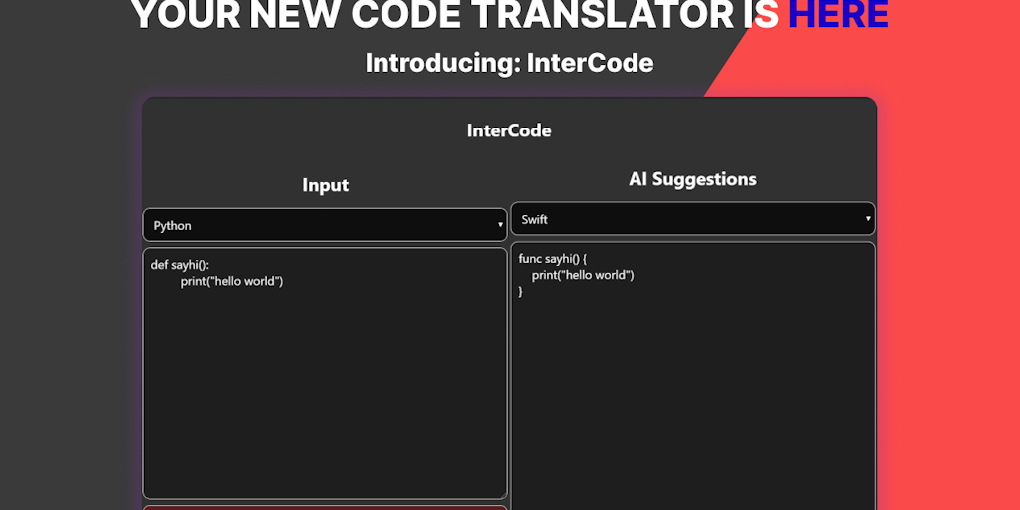Click the AI Suggestions column heading
Viewport: 1020px width, 510px height.
(x=693, y=179)
